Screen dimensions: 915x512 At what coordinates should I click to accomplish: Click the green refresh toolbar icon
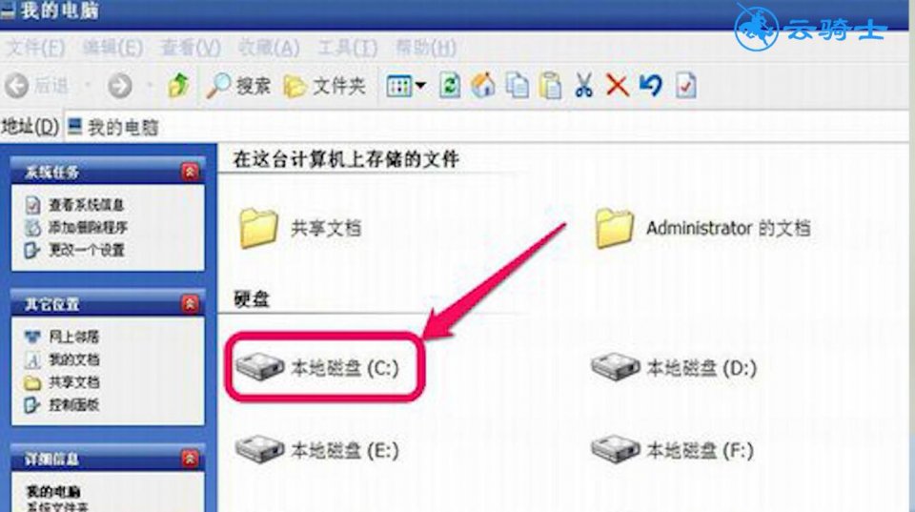click(449, 86)
